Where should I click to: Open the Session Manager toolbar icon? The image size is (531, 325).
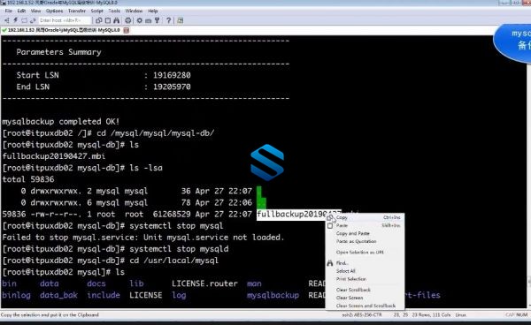click(7, 20)
